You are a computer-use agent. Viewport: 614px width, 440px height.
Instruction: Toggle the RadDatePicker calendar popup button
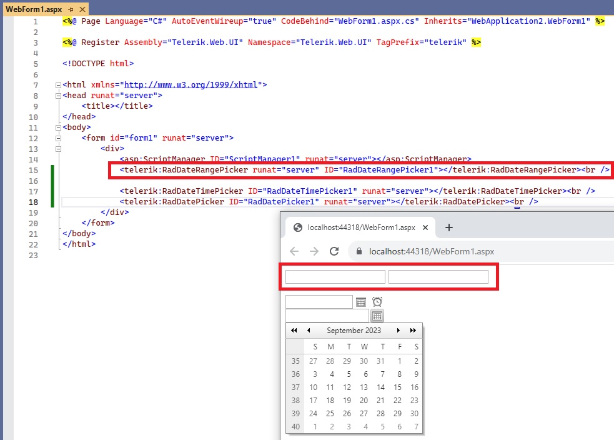pos(377,316)
